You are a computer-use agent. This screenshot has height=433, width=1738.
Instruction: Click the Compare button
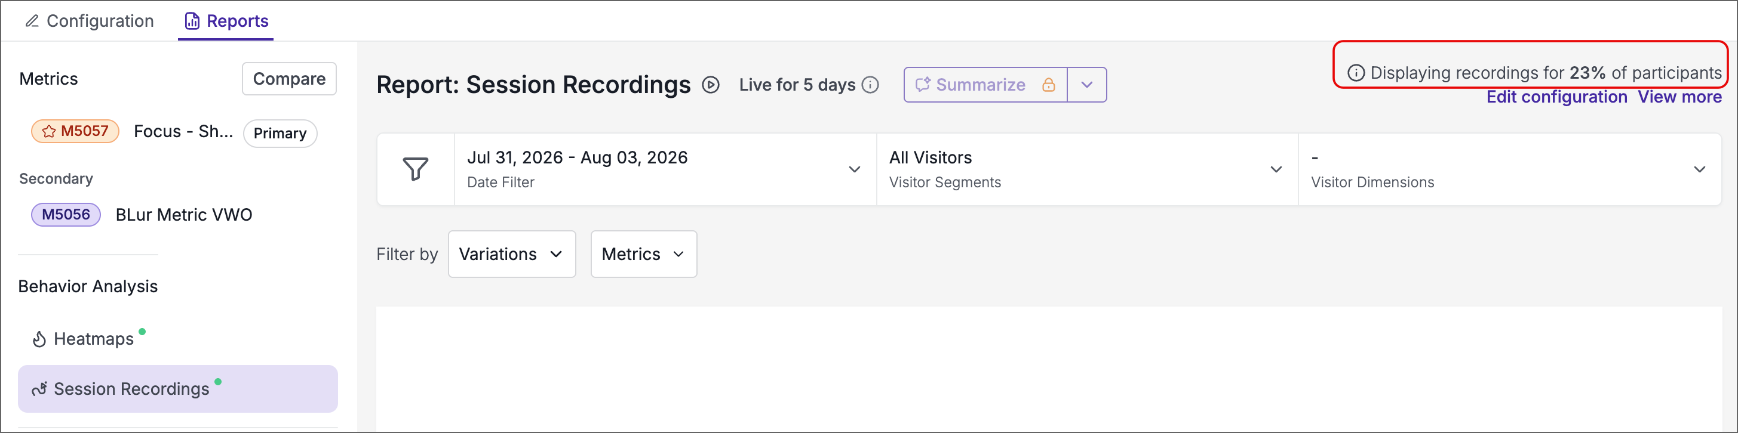pos(290,79)
